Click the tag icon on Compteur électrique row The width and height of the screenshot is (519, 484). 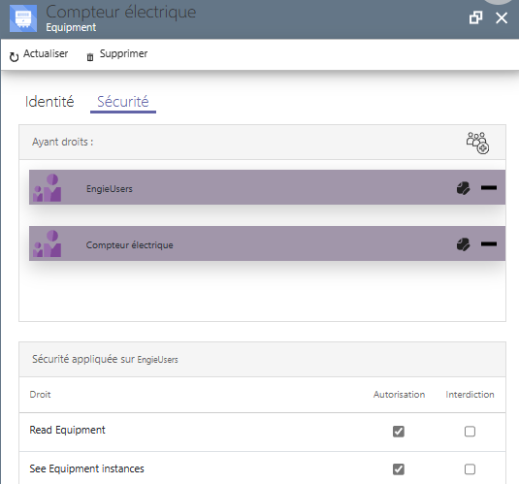pos(463,244)
